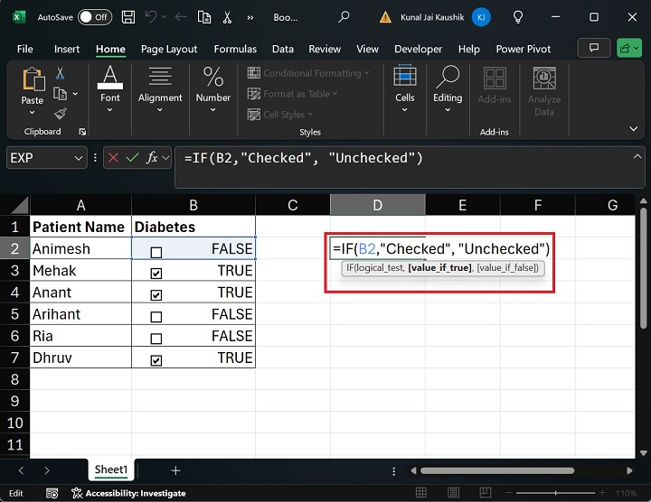Check the Diabetes checkbox for Ria
The height and width of the screenshot is (502, 651).
point(156,339)
